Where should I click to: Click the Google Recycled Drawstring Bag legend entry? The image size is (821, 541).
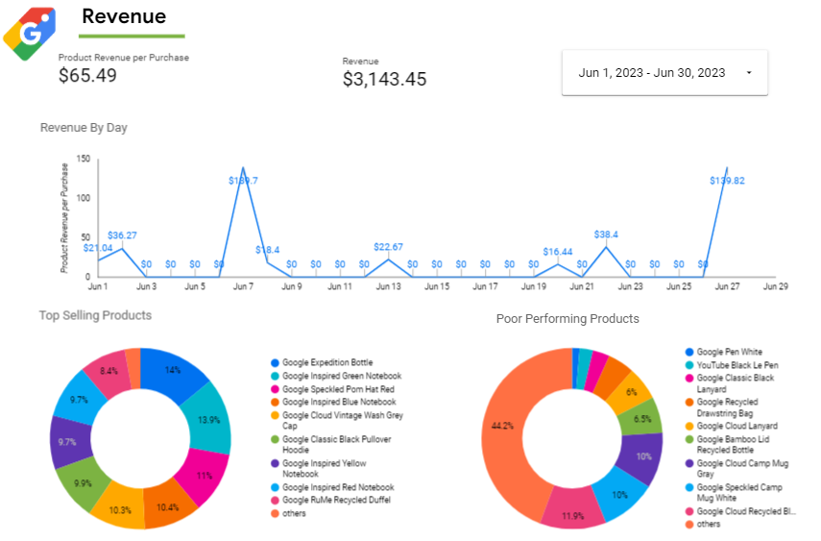tap(722, 407)
